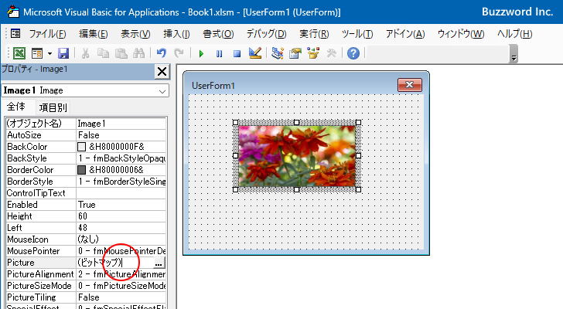
Task: Click the Break pause icon
Action: [219, 54]
